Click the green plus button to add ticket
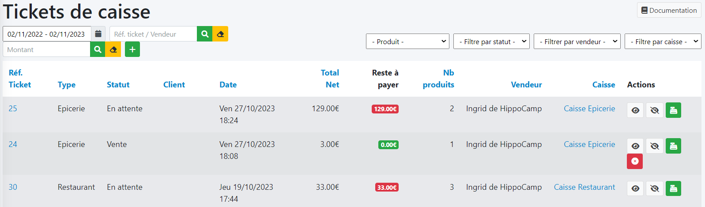705x207 pixels. point(132,49)
